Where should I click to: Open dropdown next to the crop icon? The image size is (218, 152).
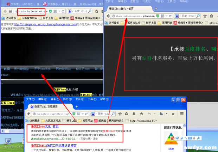point(166,114)
